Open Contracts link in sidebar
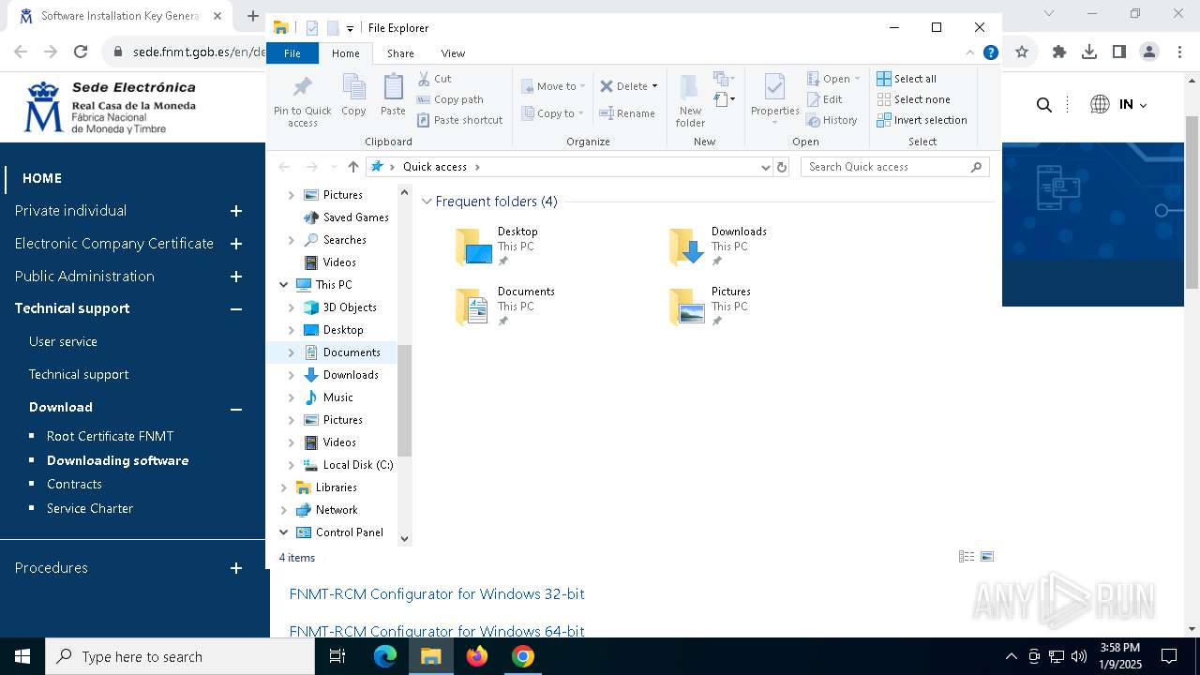 74,484
